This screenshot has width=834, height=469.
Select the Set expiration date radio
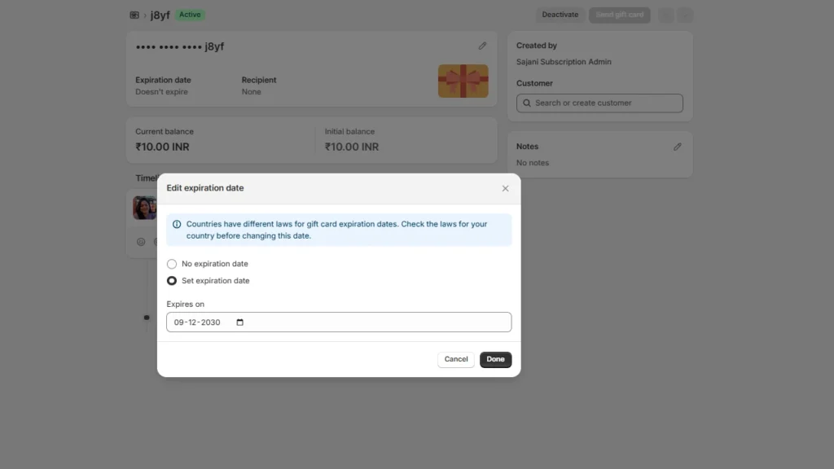click(x=172, y=280)
